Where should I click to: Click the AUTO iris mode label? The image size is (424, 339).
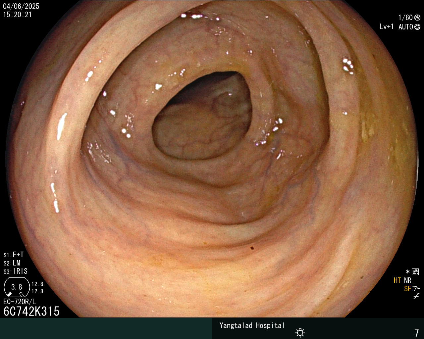405,27
